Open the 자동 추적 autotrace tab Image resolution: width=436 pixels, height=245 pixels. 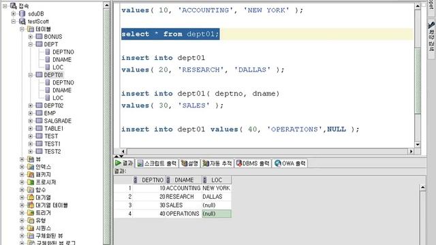click(x=217, y=163)
